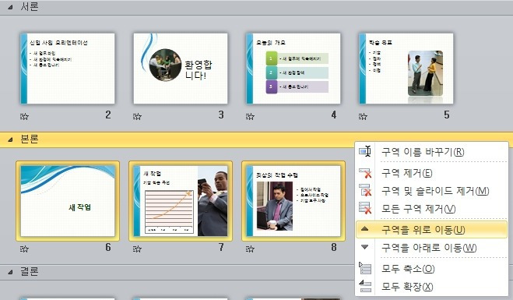Click the collapse all icon in menu
The width and height of the screenshot is (513, 300).
(x=365, y=268)
